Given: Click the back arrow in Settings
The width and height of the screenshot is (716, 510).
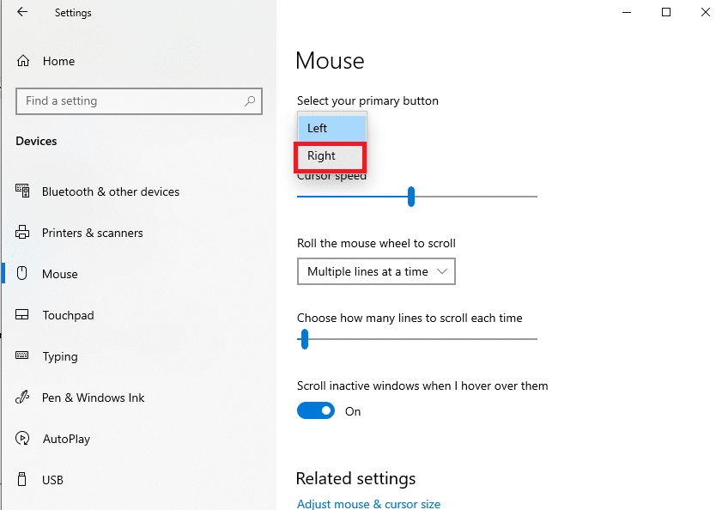Looking at the screenshot, I should coord(21,13).
